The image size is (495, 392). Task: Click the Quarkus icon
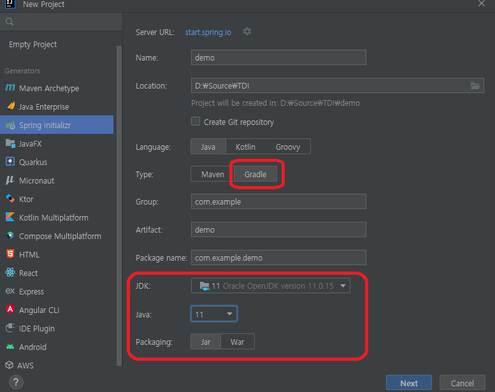pos(10,162)
